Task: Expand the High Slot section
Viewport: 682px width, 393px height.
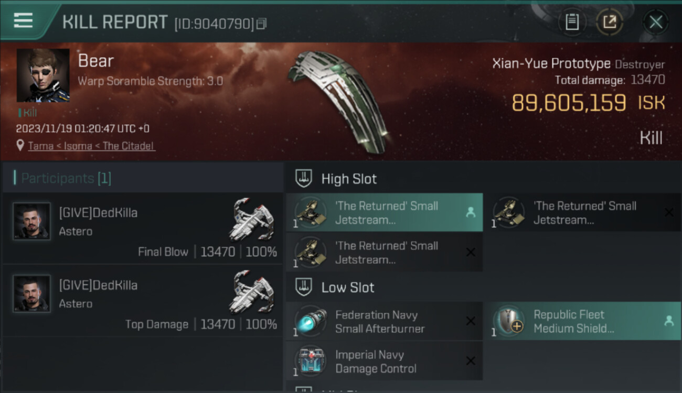Action: tap(349, 179)
